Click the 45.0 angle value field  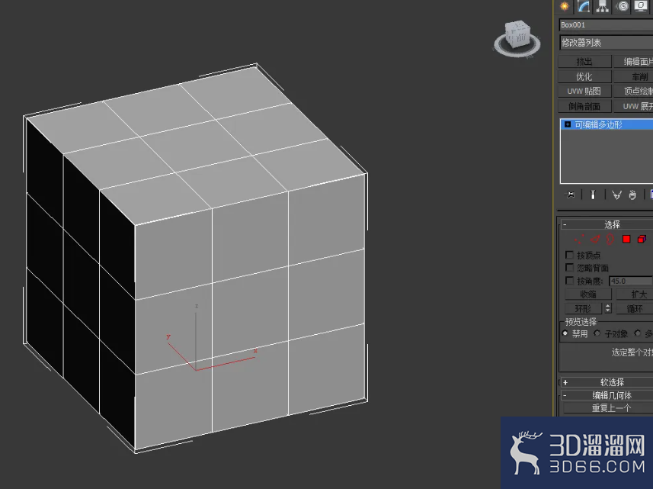(x=630, y=281)
